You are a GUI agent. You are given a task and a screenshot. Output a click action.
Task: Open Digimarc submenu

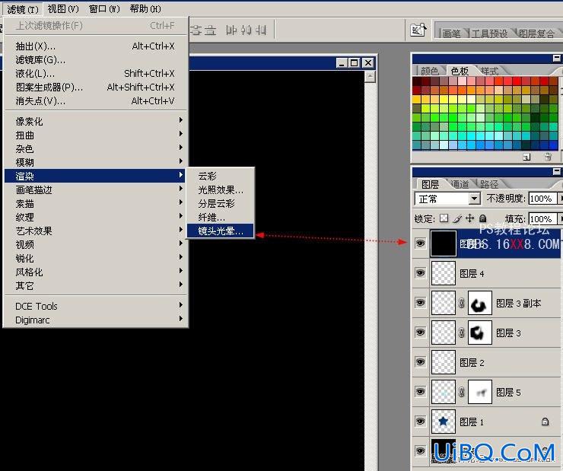pyautogui.click(x=96, y=320)
